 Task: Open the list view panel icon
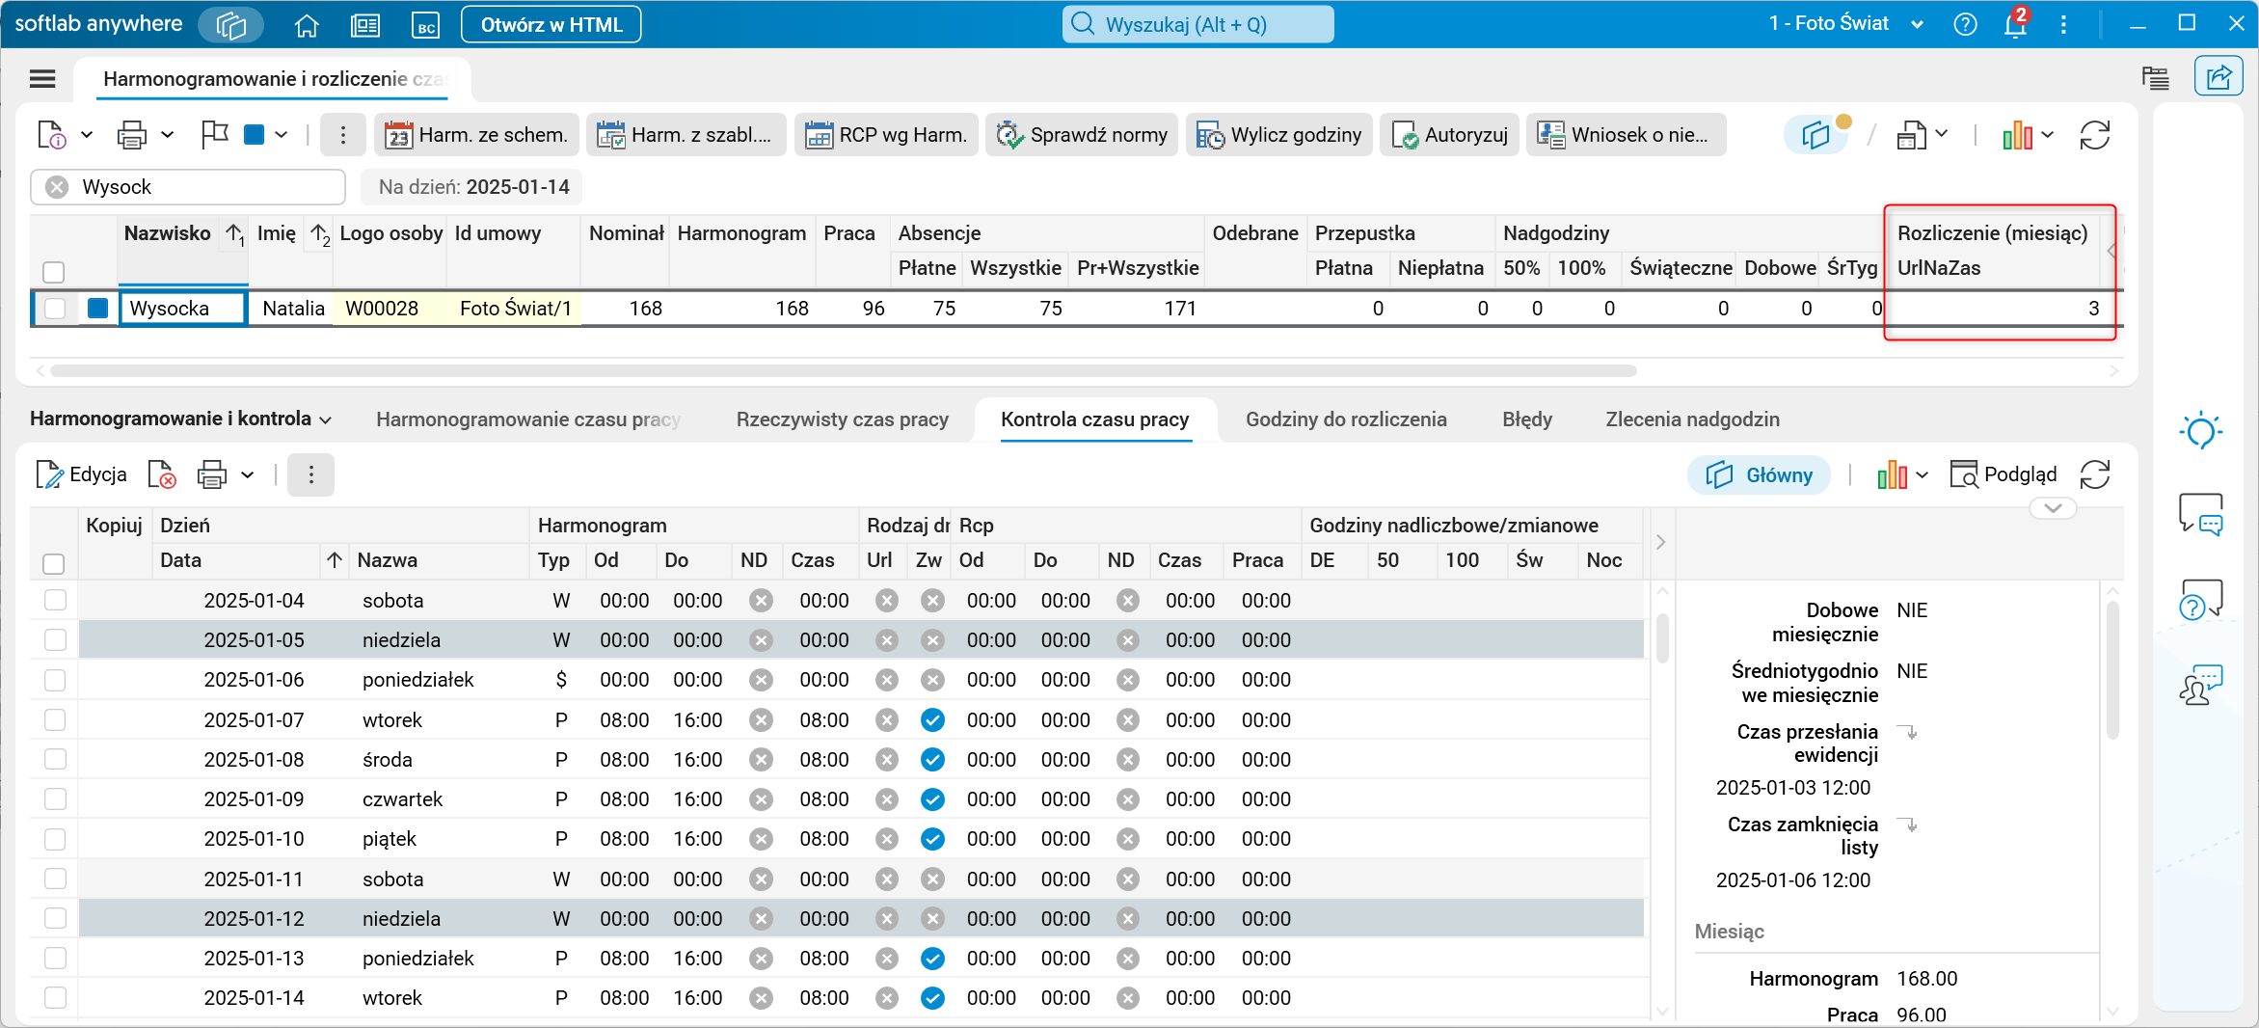2155,77
